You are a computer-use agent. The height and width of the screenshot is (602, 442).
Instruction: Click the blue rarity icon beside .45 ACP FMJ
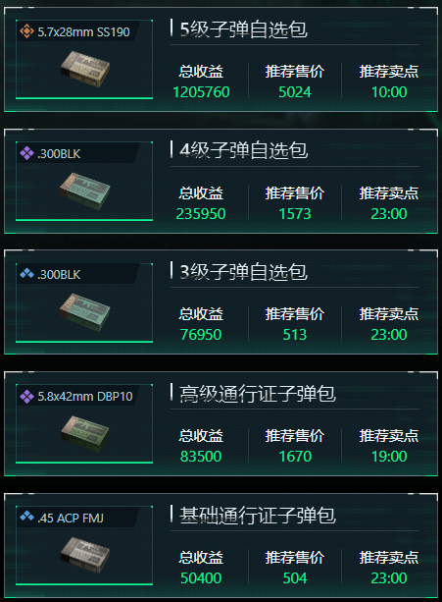[26, 518]
